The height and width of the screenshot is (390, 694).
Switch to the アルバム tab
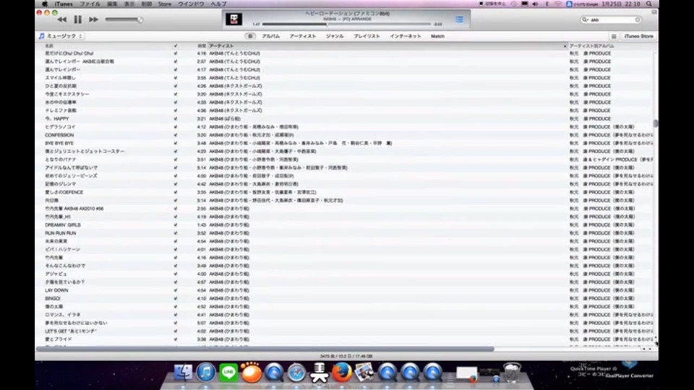pyautogui.click(x=271, y=36)
